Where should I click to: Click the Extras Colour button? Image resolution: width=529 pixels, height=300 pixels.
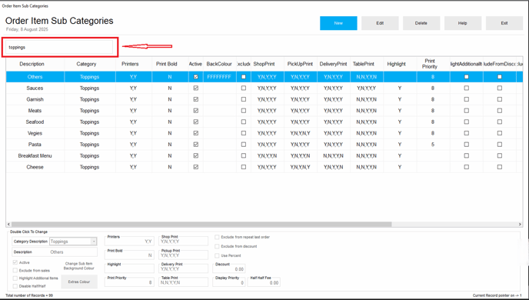pos(79,282)
